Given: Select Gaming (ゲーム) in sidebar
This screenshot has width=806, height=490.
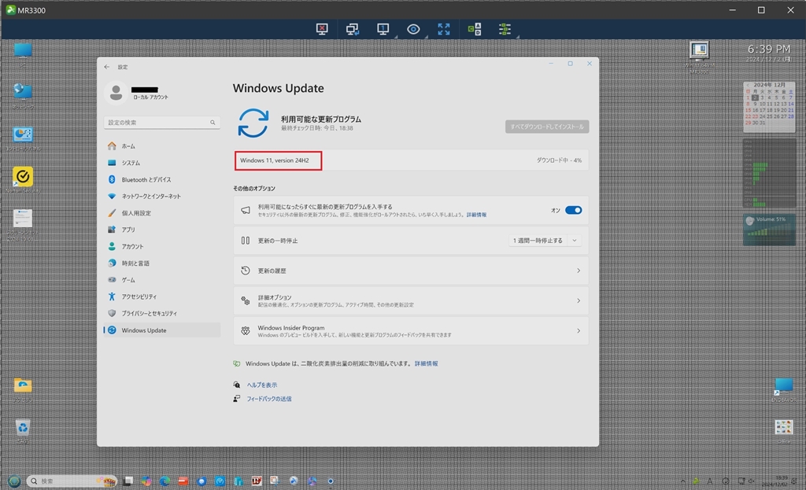Looking at the screenshot, I should 162,280.
